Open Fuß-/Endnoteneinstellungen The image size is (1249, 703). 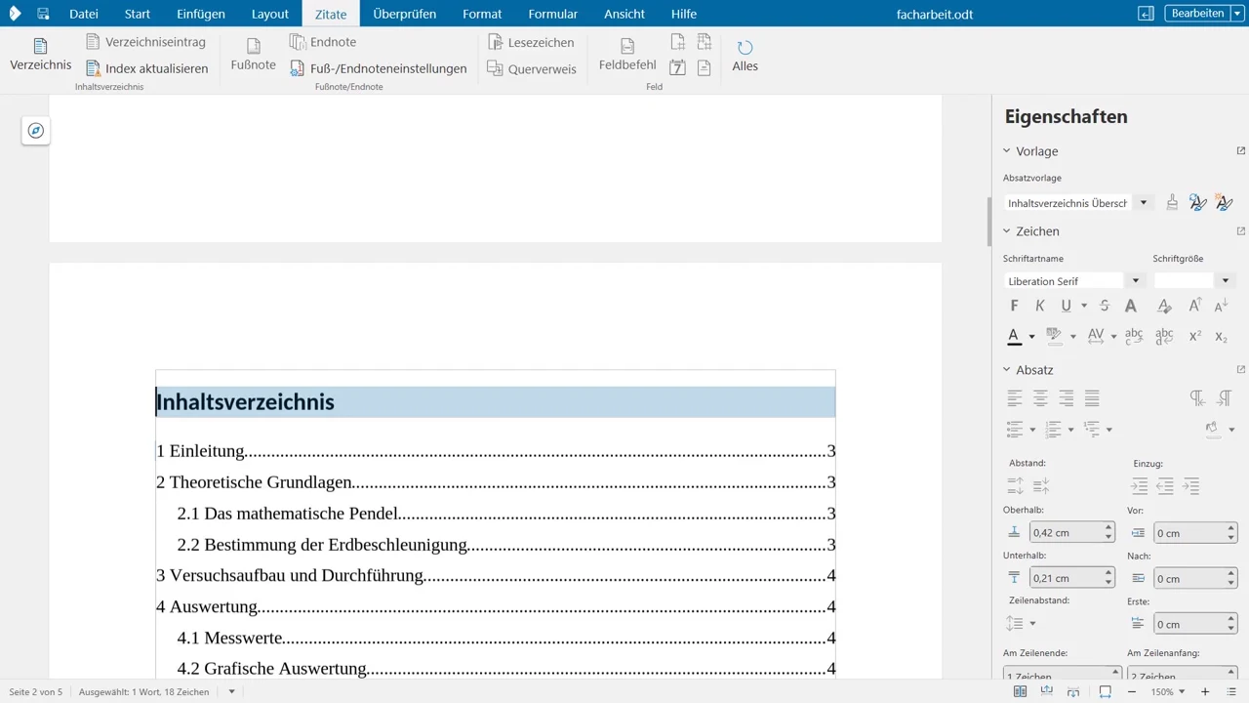pyautogui.click(x=378, y=68)
